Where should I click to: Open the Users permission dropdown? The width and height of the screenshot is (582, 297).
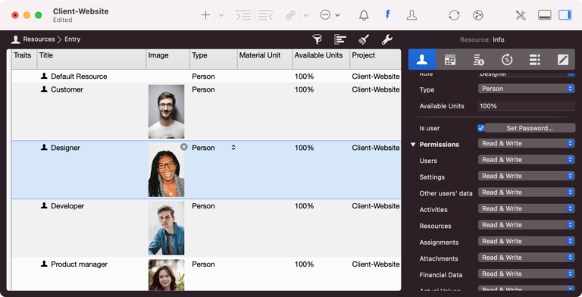[x=527, y=160]
